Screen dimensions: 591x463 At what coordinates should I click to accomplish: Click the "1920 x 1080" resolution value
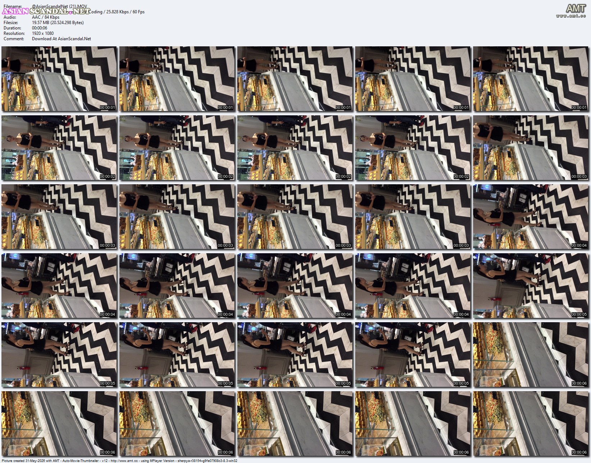(43, 33)
